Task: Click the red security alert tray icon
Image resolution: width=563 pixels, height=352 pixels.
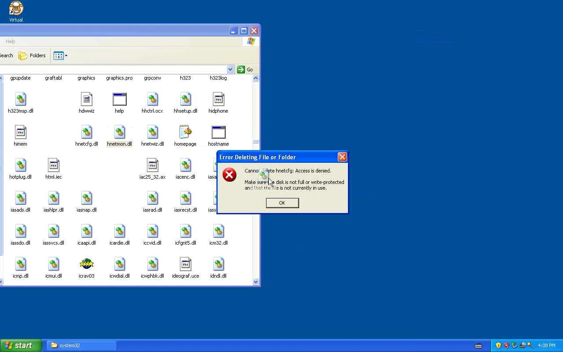Action: point(506,345)
